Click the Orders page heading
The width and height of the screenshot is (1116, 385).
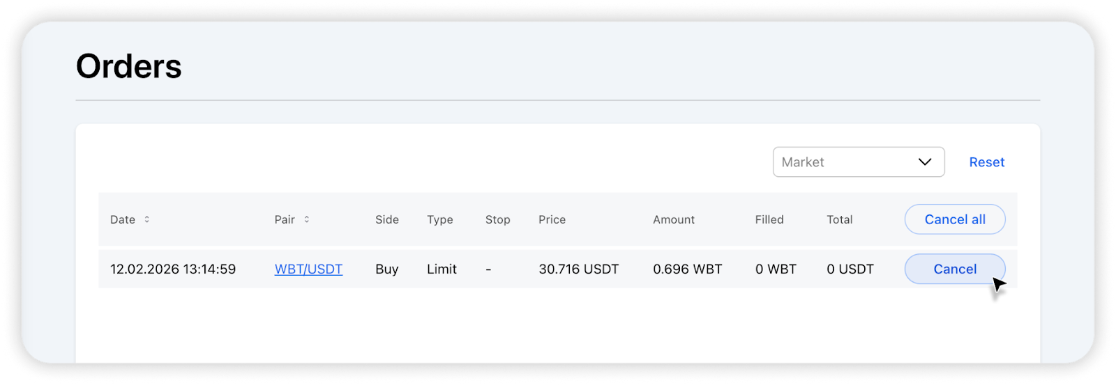129,67
